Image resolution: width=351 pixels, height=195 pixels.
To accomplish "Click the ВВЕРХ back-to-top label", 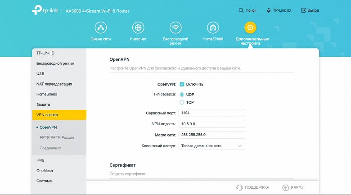I will tap(297, 188).
